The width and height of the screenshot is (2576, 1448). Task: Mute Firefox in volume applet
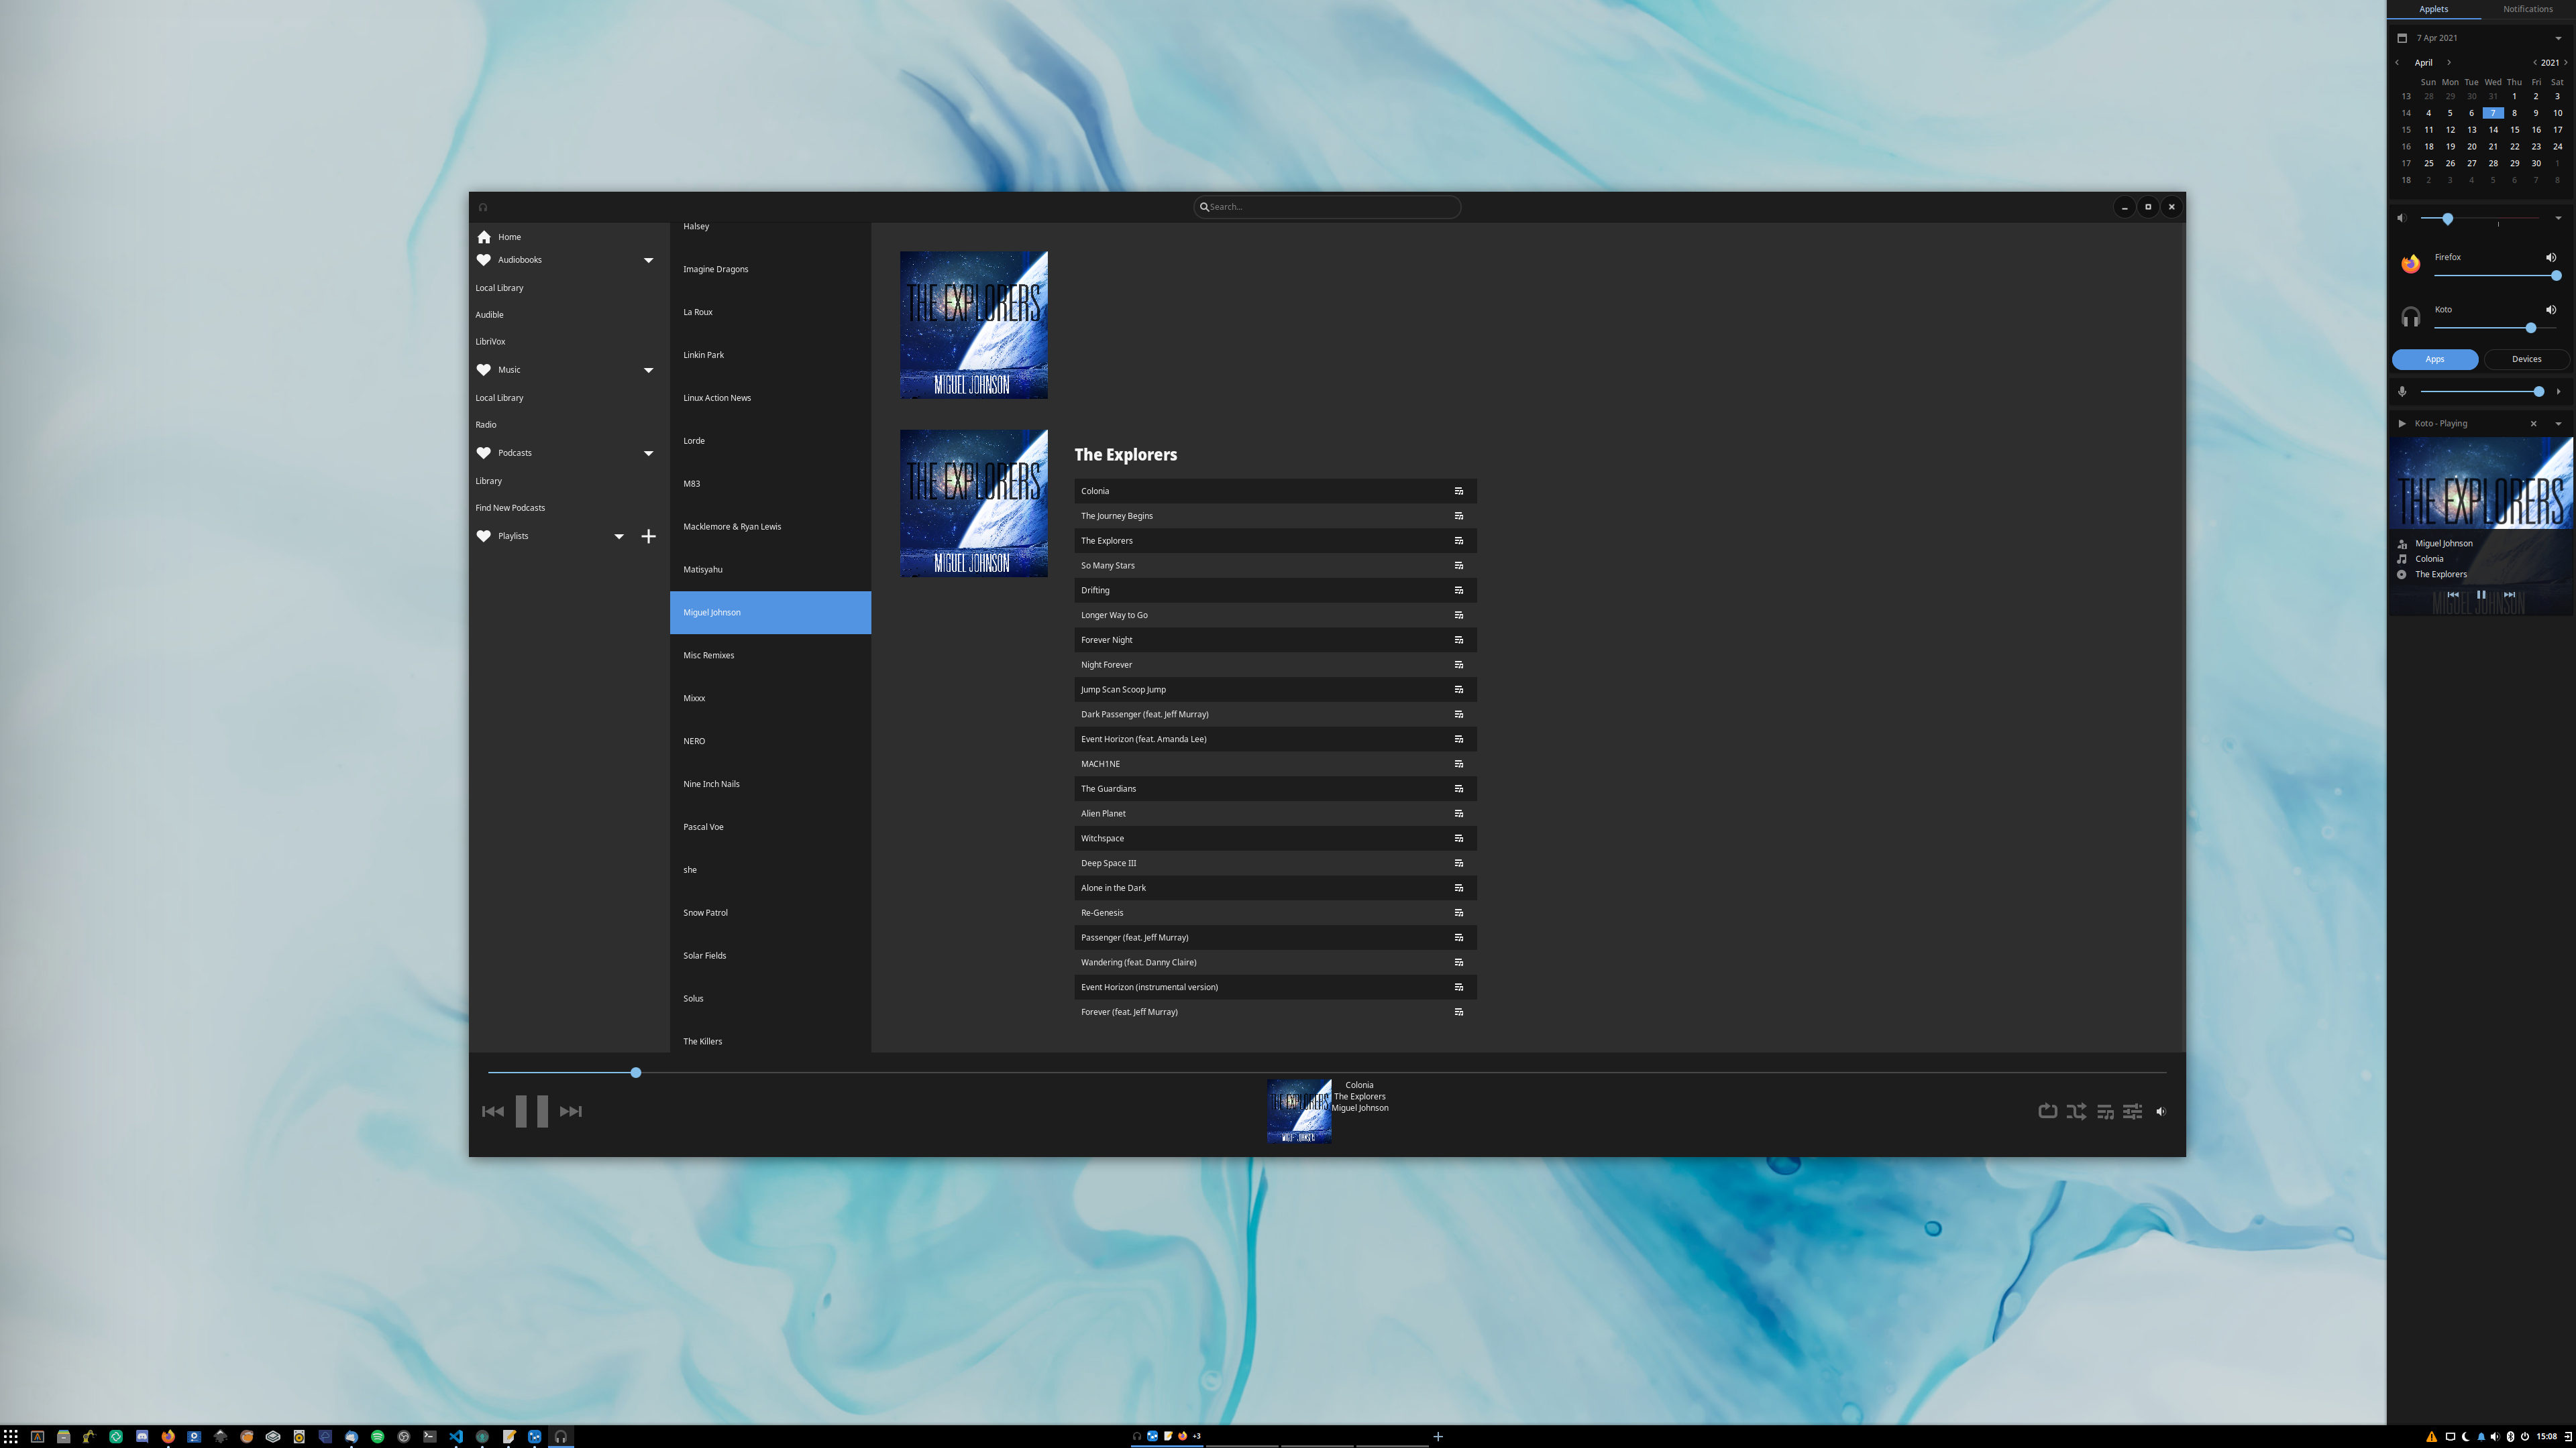pos(2550,258)
